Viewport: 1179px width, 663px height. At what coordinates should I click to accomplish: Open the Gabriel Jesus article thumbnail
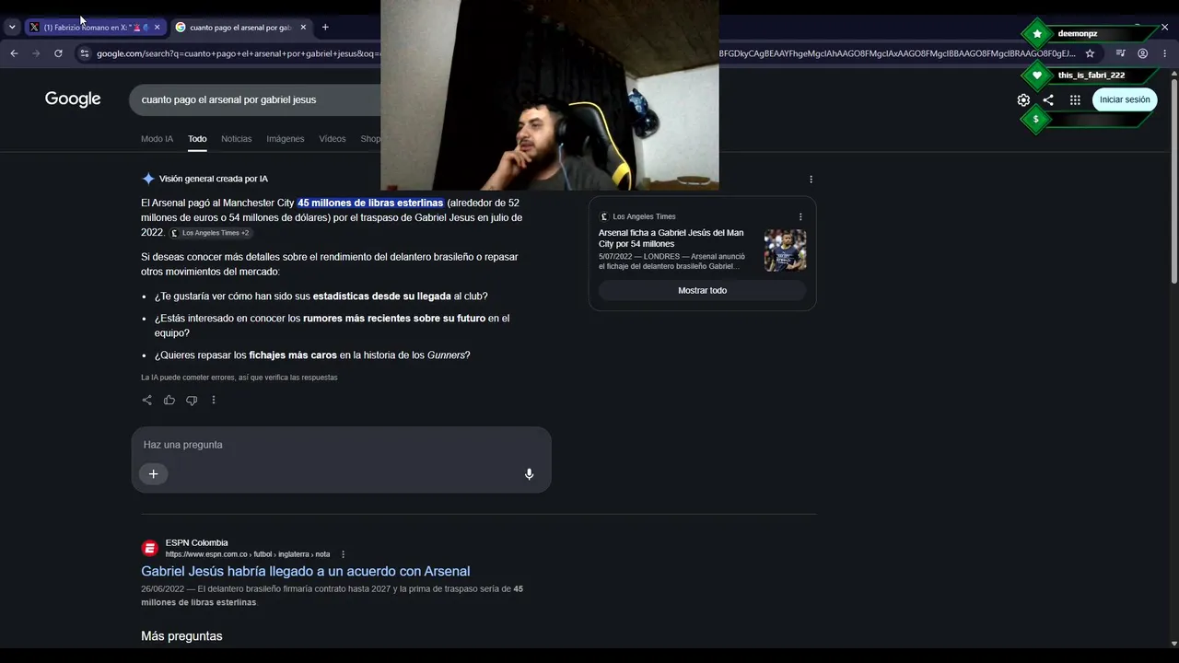(x=785, y=250)
